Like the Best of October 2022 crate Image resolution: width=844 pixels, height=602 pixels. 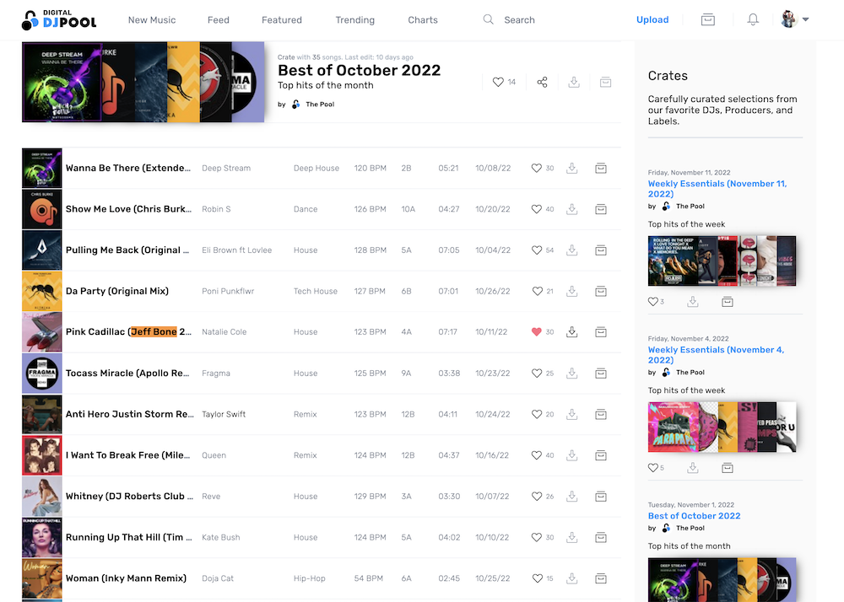(498, 82)
